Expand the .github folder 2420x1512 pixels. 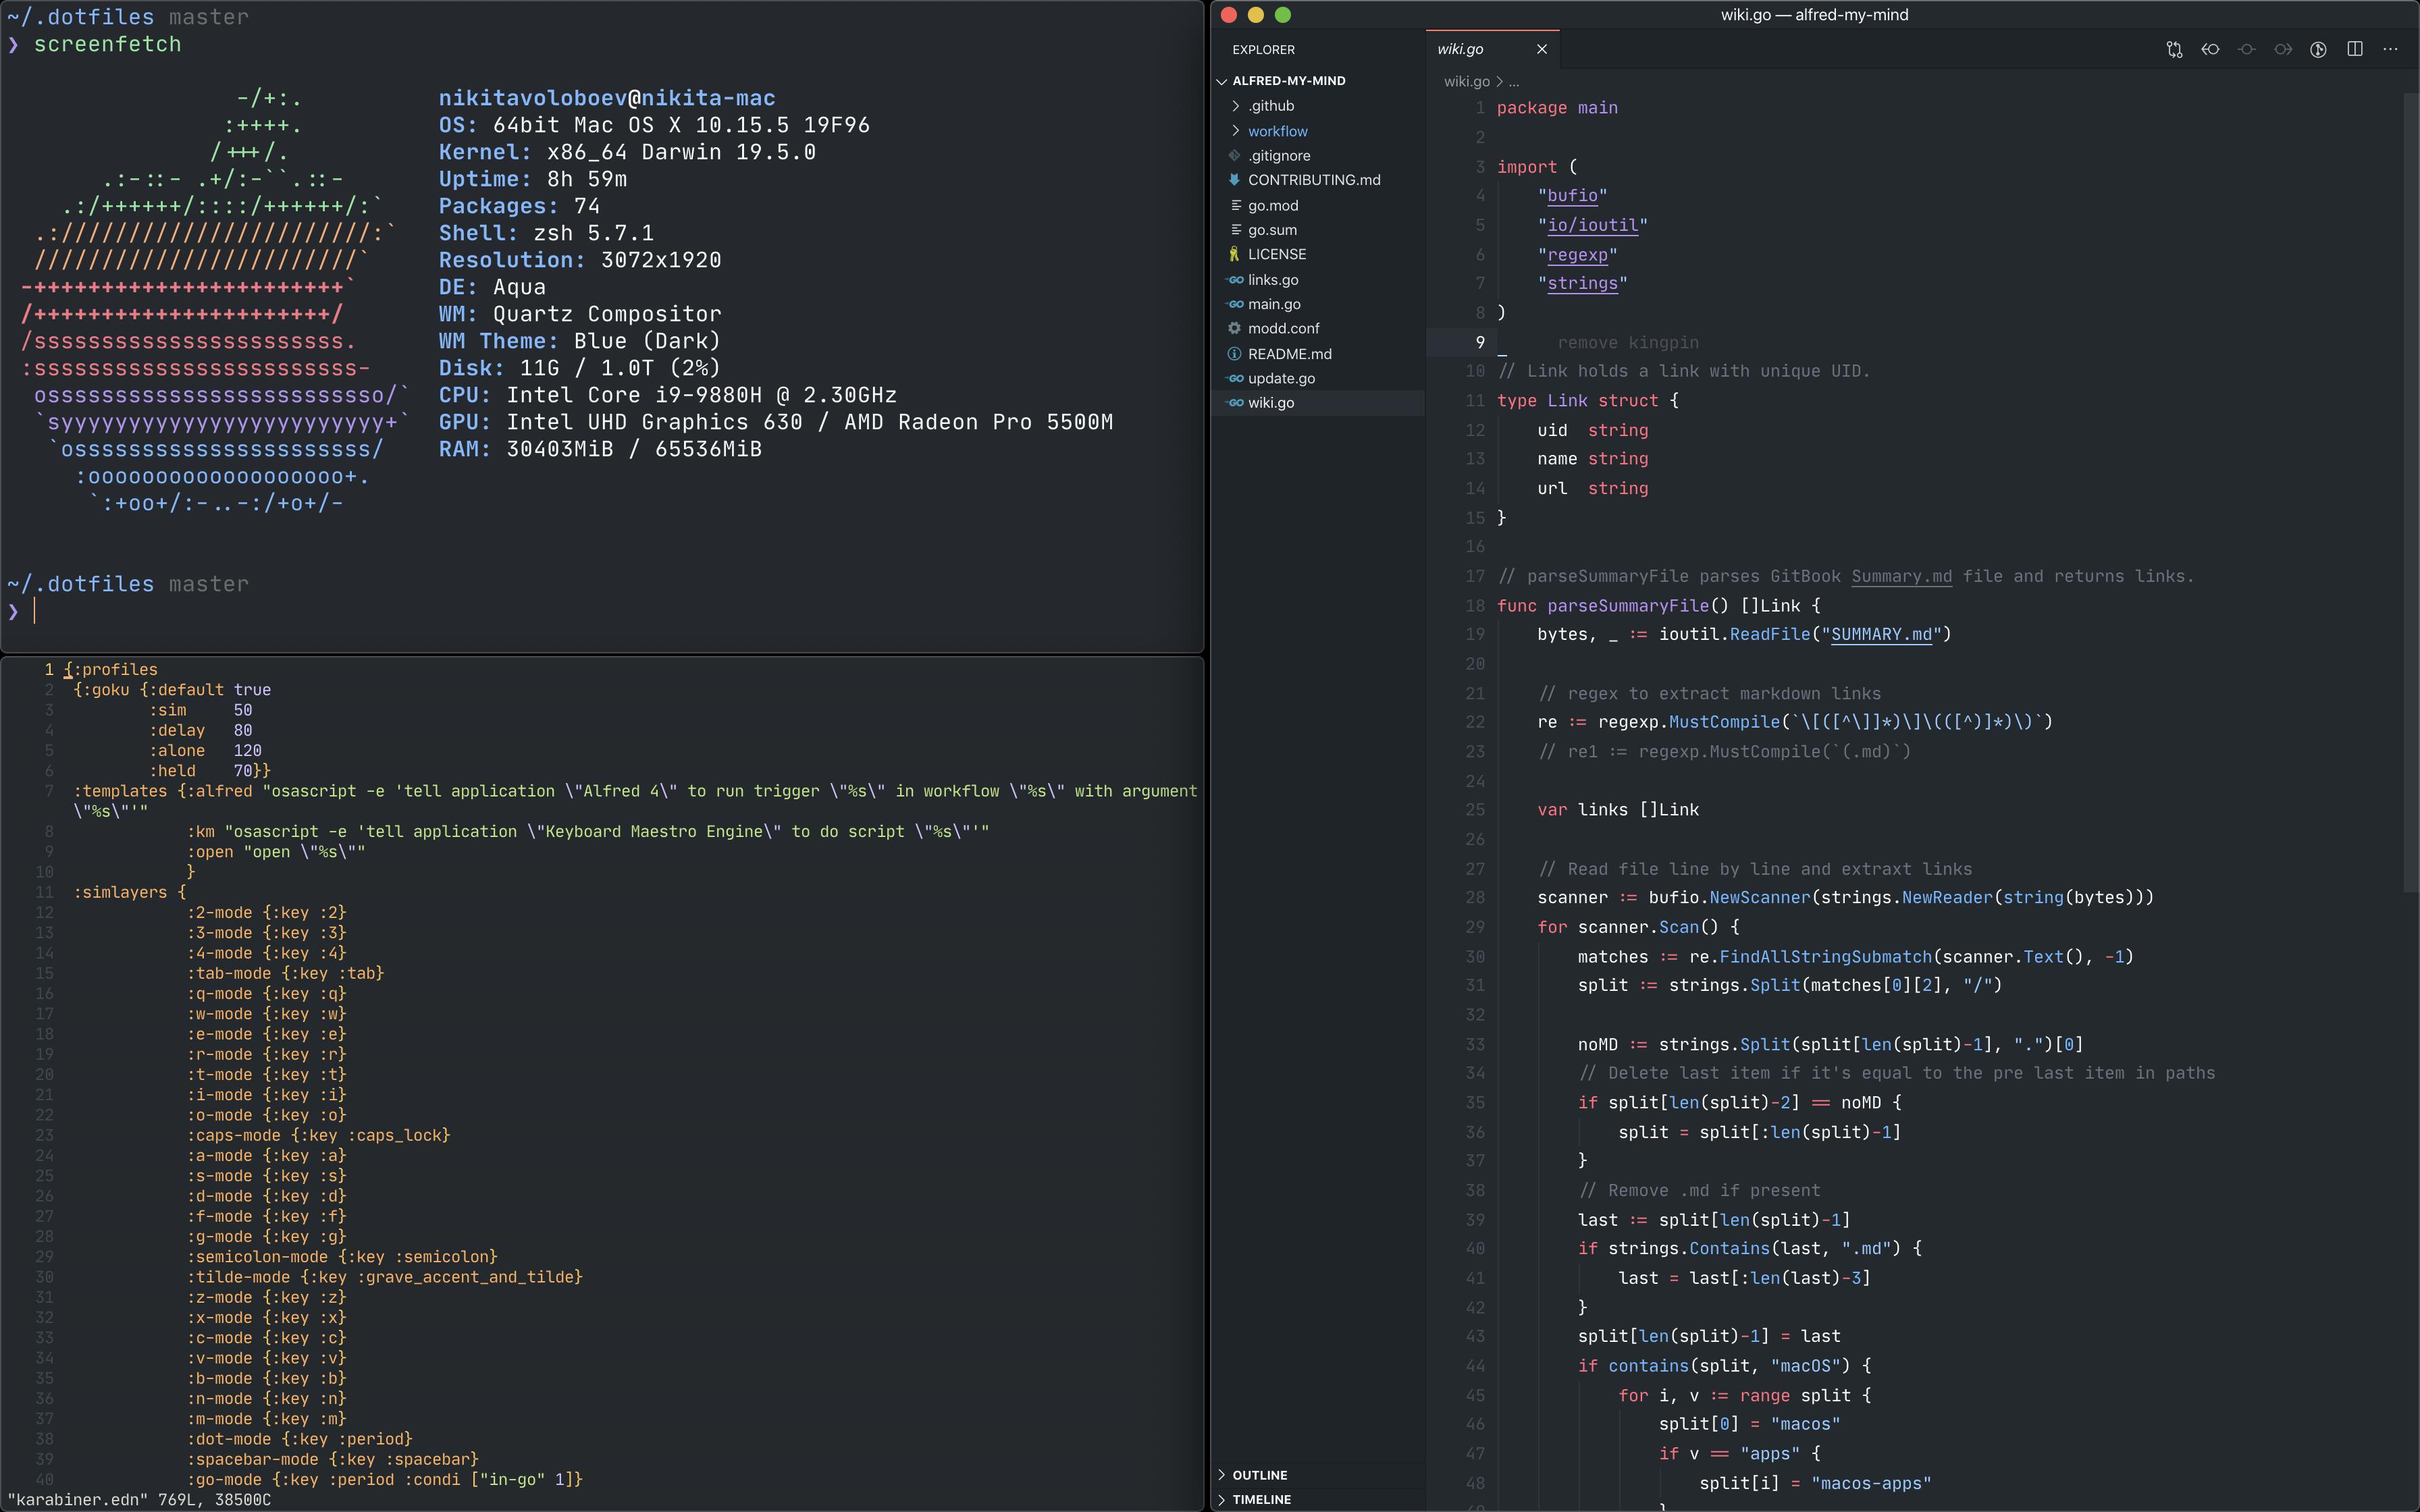pos(1271,106)
